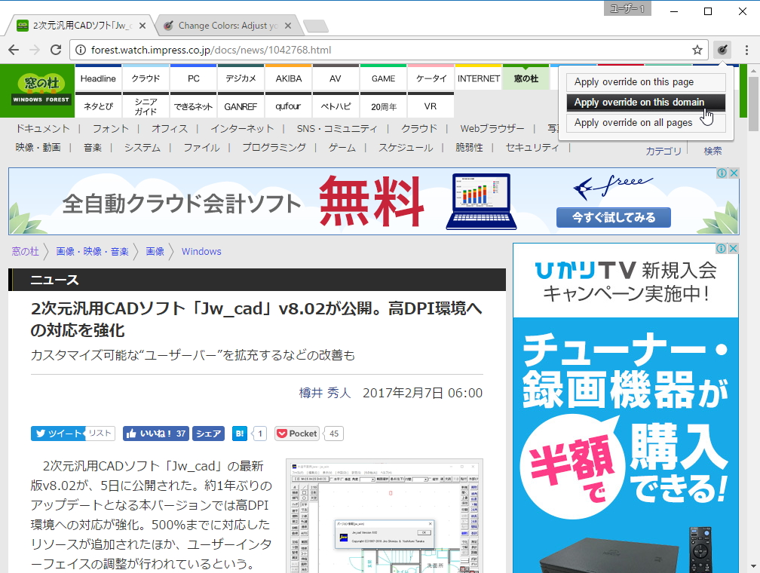The image size is (760, 573).
Task: Bookmark the article with the Hatena B! icon
Action: pyautogui.click(x=239, y=433)
